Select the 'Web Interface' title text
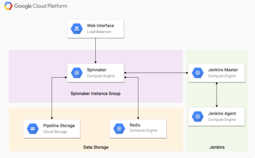The width and height of the screenshot is (255, 158). click(100, 26)
